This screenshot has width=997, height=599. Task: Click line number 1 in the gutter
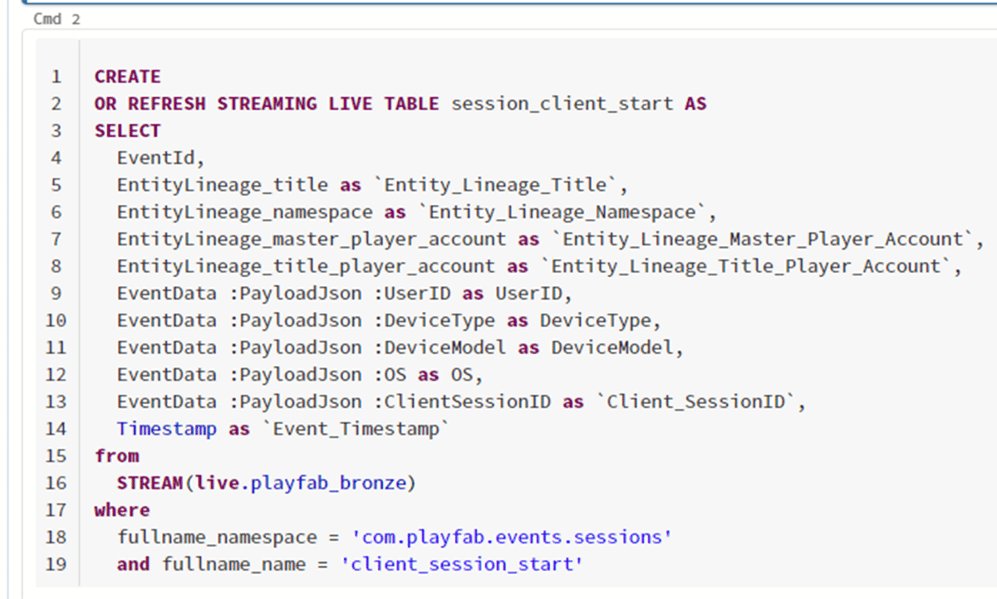tap(56, 76)
